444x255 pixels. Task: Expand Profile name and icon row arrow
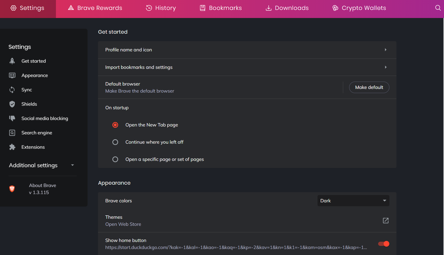point(385,50)
